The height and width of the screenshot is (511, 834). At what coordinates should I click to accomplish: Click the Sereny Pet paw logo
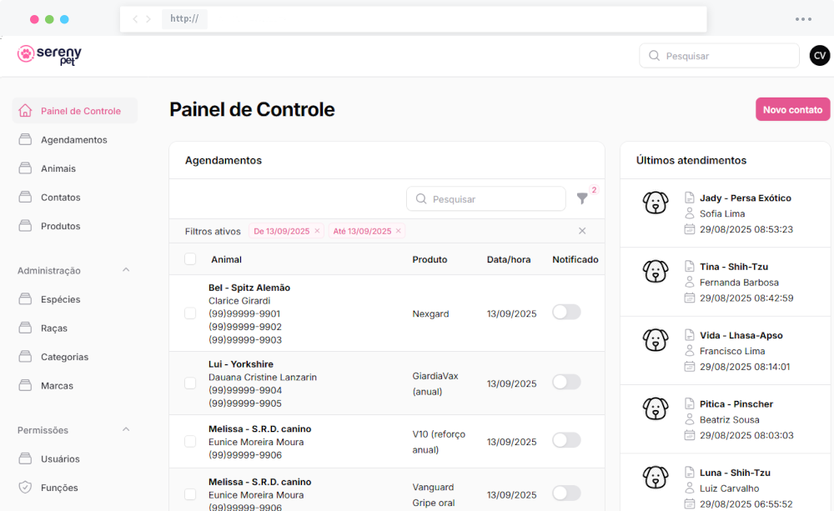pyautogui.click(x=26, y=54)
